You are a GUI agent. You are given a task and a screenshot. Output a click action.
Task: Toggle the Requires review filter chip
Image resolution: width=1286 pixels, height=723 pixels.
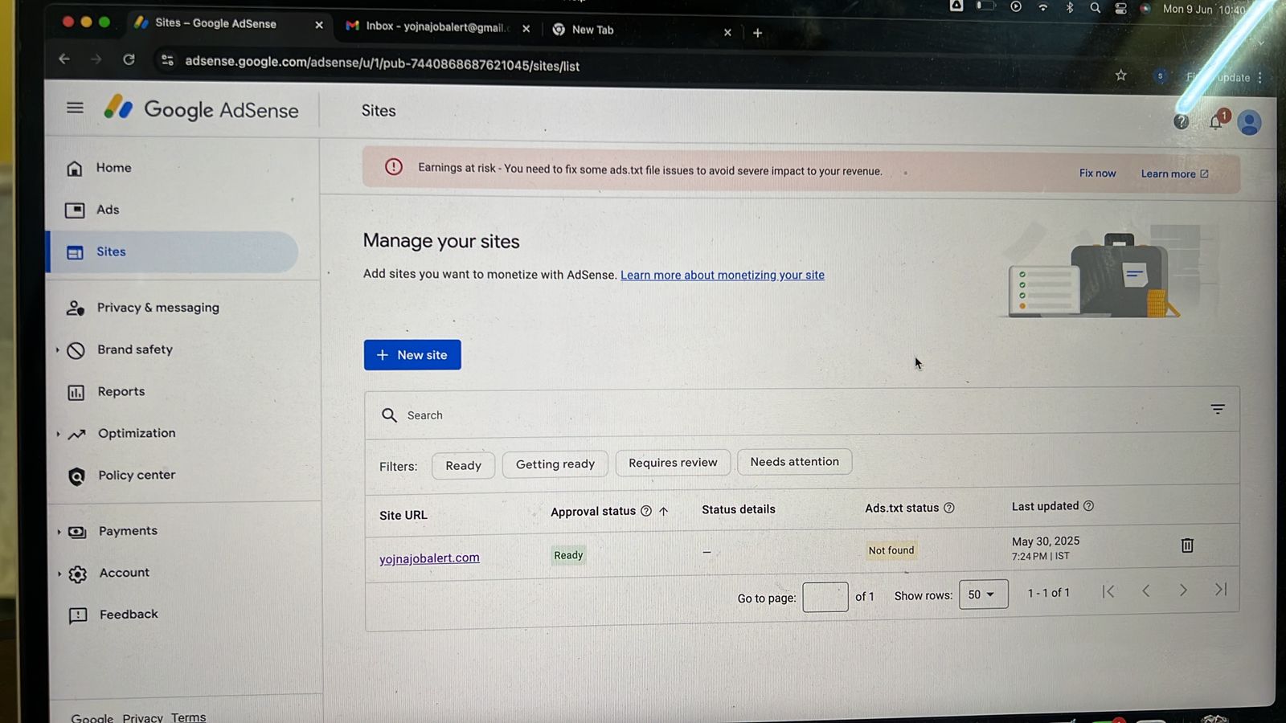pos(673,463)
